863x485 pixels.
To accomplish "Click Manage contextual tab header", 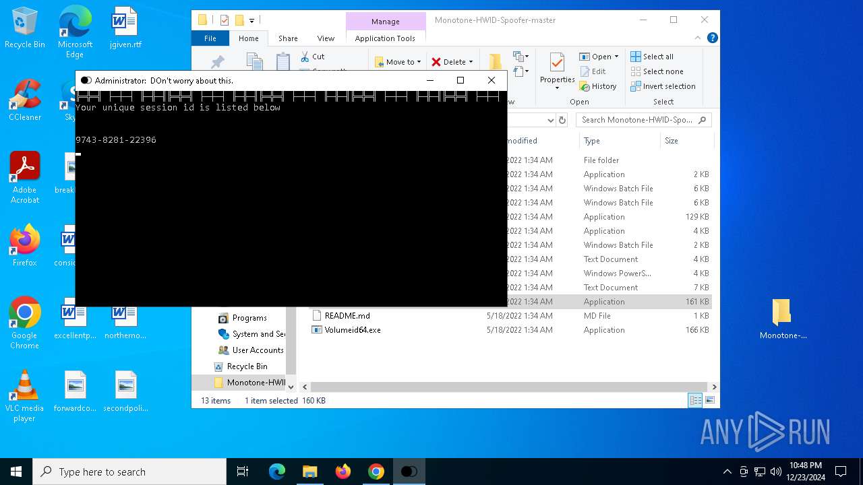I will pos(386,22).
